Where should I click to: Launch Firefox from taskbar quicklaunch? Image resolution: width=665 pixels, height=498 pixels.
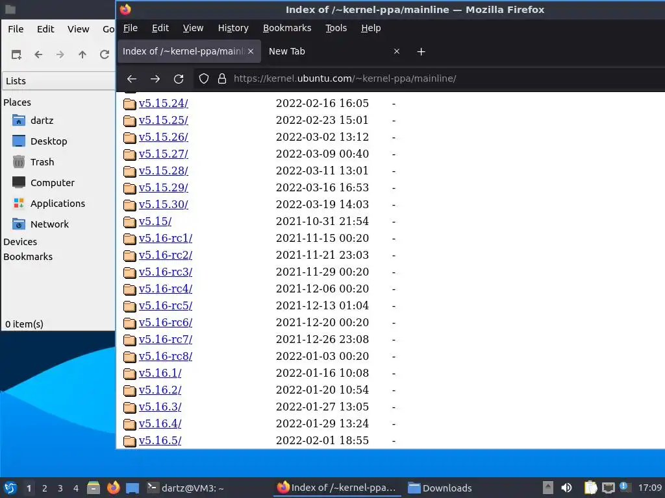point(113,488)
